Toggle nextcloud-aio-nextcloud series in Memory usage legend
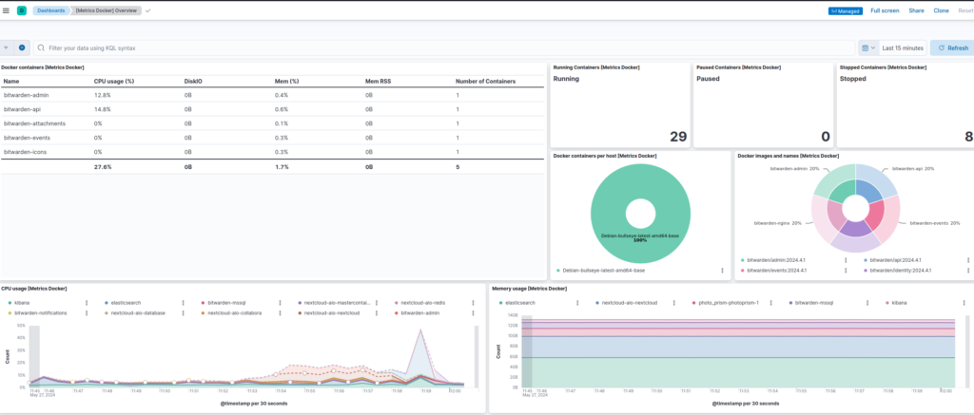The height and width of the screenshot is (415, 974). (x=628, y=302)
